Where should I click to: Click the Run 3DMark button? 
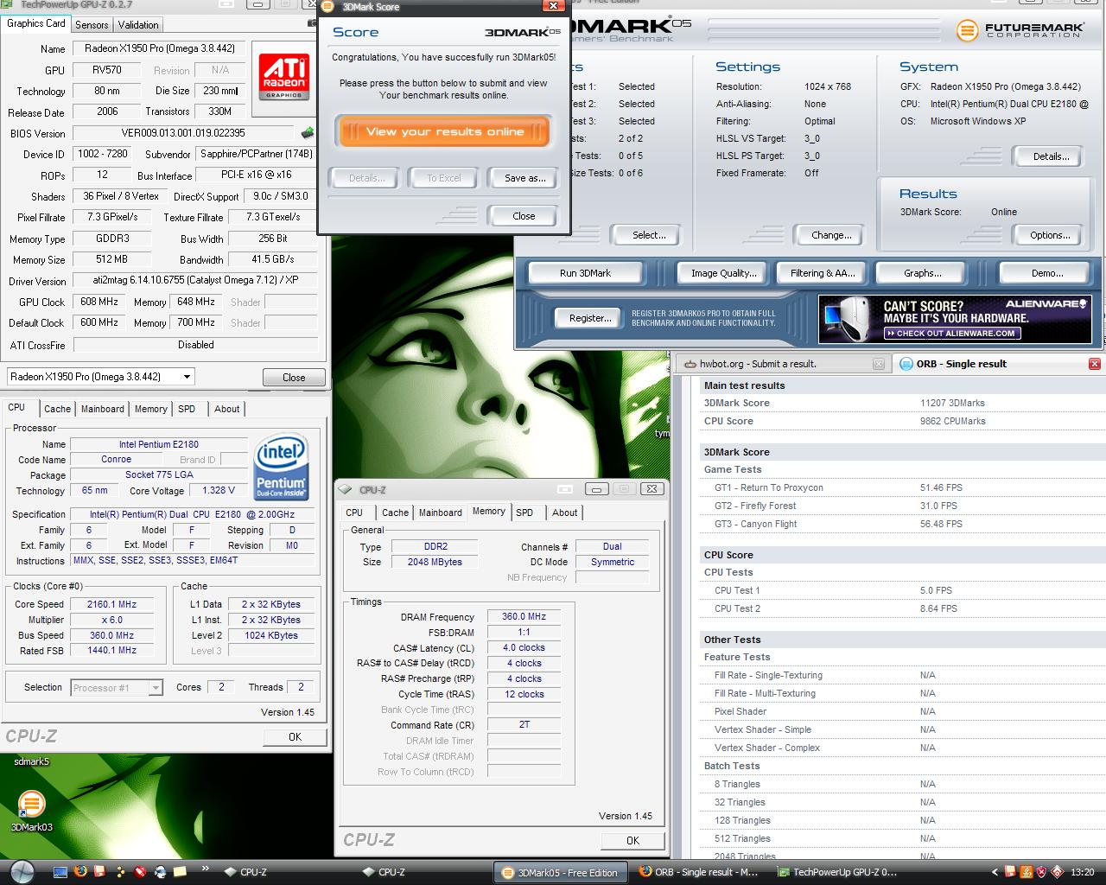(x=585, y=273)
